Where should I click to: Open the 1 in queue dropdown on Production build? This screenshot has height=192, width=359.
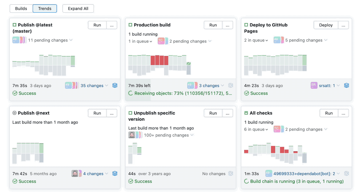pyautogui.click(x=140, y=41)
